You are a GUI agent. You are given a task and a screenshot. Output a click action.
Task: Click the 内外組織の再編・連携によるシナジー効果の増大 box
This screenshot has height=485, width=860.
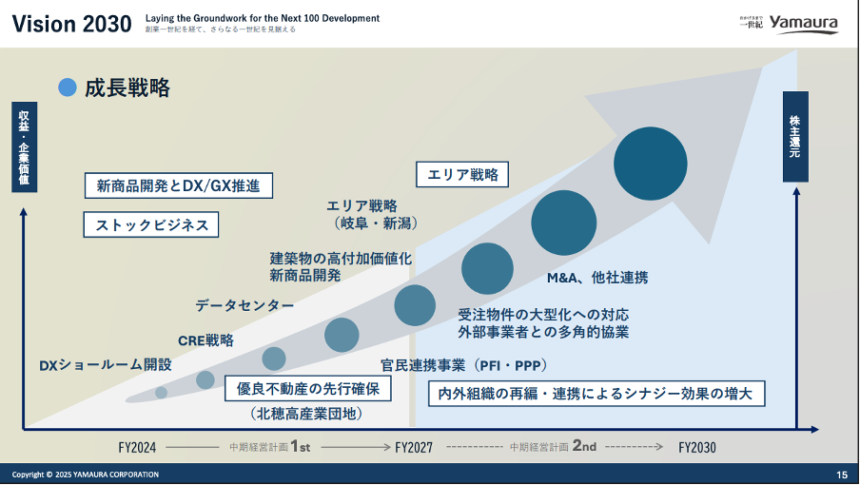(596, 394)
